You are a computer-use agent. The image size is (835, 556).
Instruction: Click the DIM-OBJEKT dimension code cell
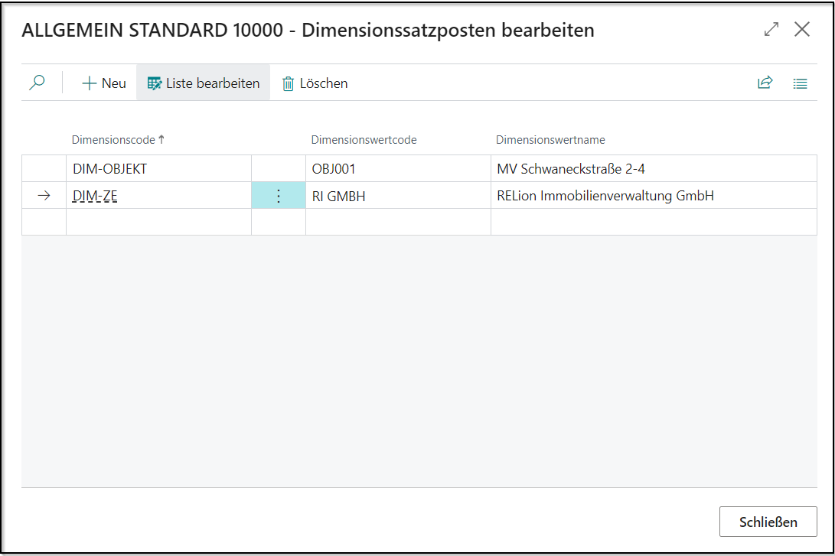[x=112, y=167]
